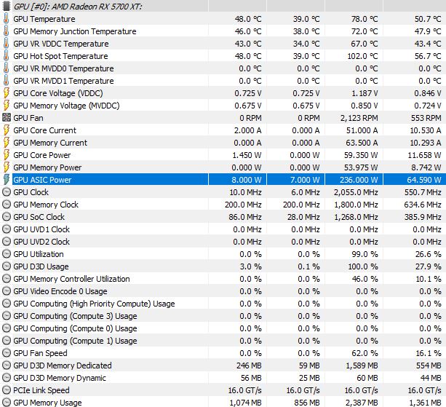Click clock icon beside GPU SoC Clock
This screenshot has width=446, height=407.
[x=7, y=217]
